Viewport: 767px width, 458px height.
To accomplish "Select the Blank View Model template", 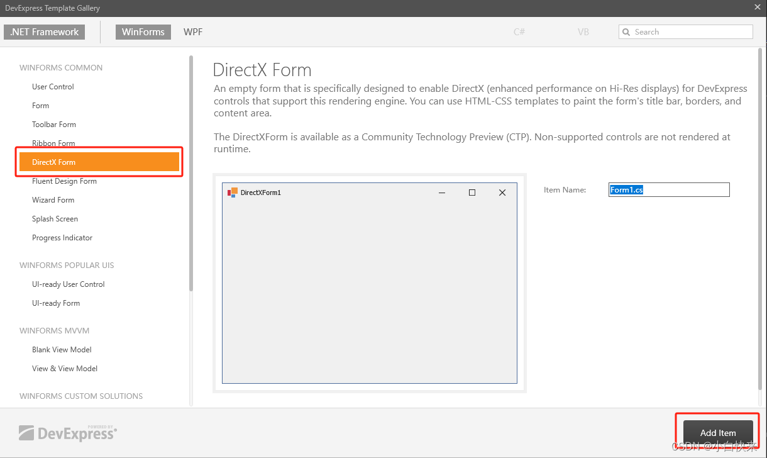I will 62,349.
